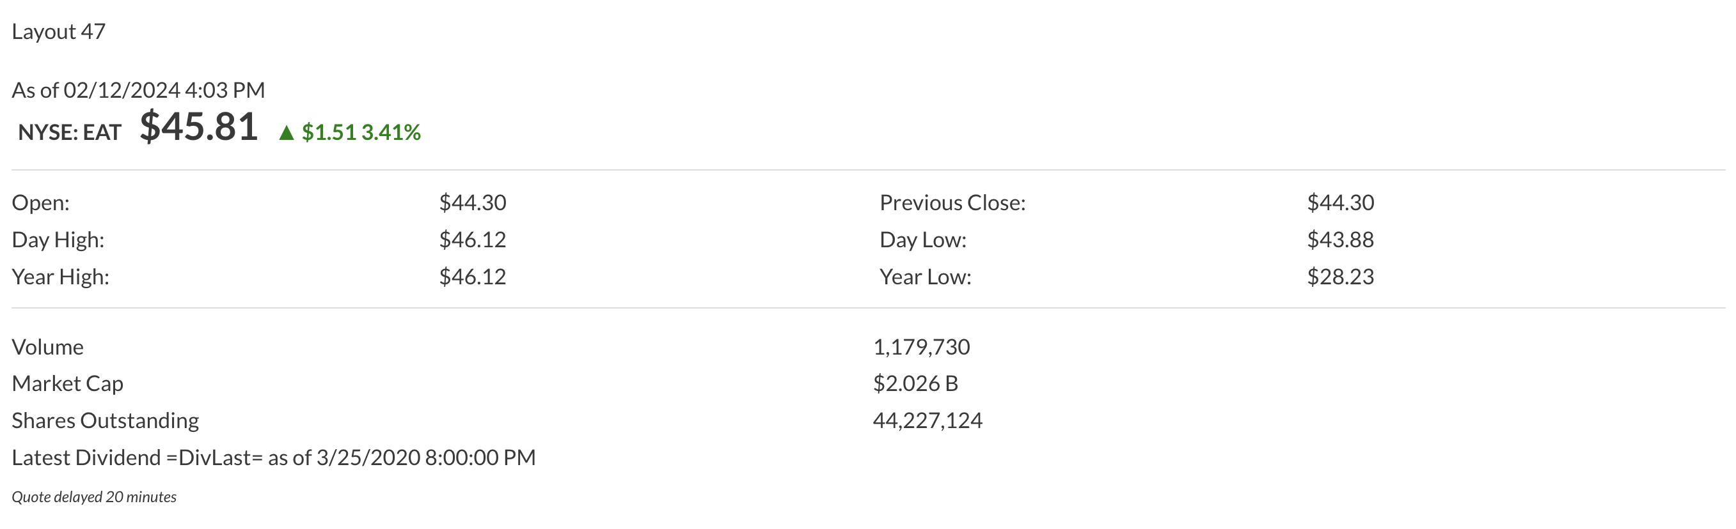Viewport: 1736px width, 529px height.
Task: Click the Day Low value $43.88
Action: (1341, 240)
